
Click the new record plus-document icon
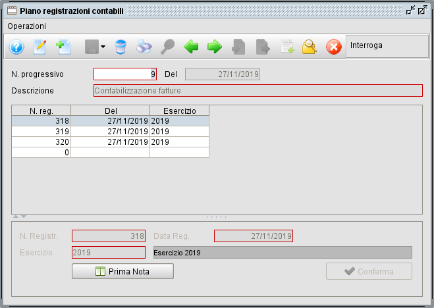pos(63,47)
